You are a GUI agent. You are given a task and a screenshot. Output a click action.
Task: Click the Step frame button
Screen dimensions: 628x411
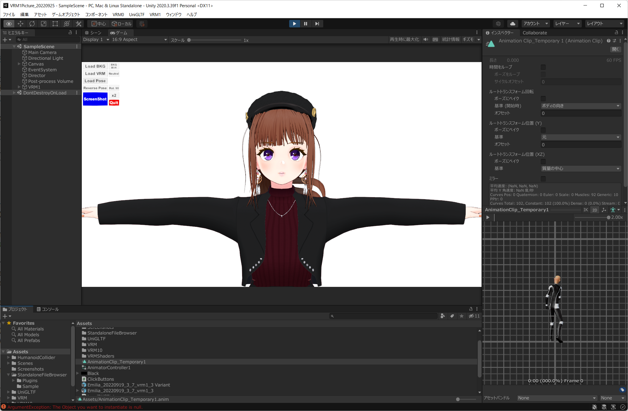coord(317,24)
